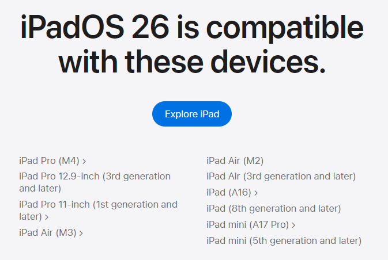Open iPad Pro 11-inch (1st generation and later) link

point(98,211)
